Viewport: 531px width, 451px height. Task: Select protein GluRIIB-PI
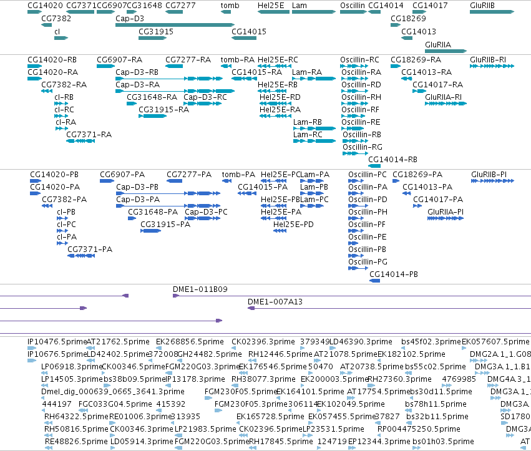pyautogui.click(x=489, y=175)
